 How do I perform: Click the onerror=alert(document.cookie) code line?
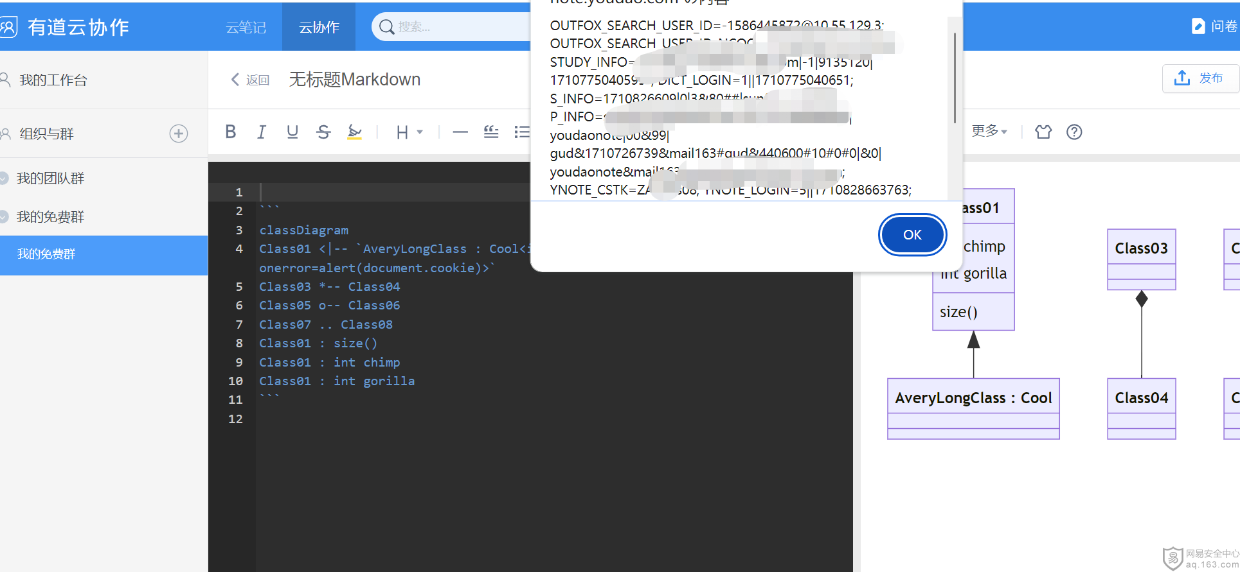(377, 268)
